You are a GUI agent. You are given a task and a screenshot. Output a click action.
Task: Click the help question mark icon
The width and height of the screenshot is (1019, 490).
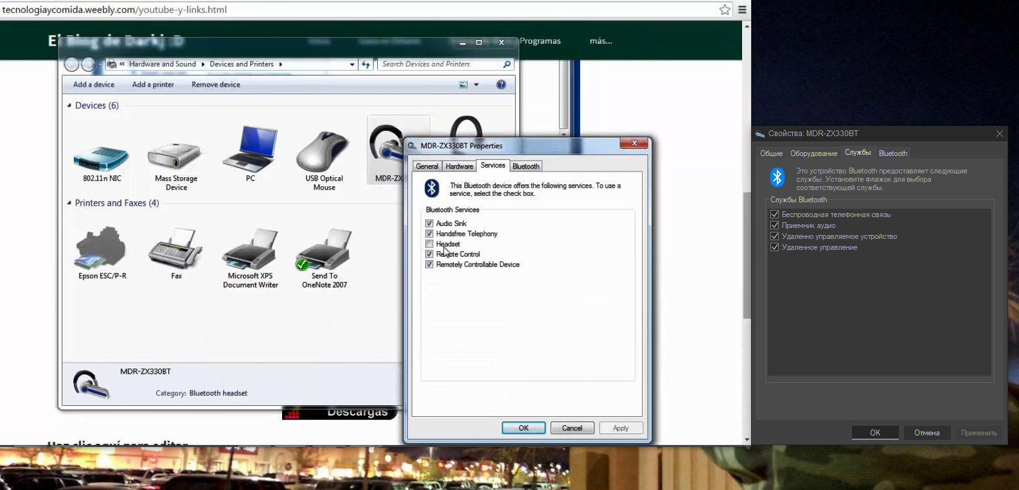501,84
